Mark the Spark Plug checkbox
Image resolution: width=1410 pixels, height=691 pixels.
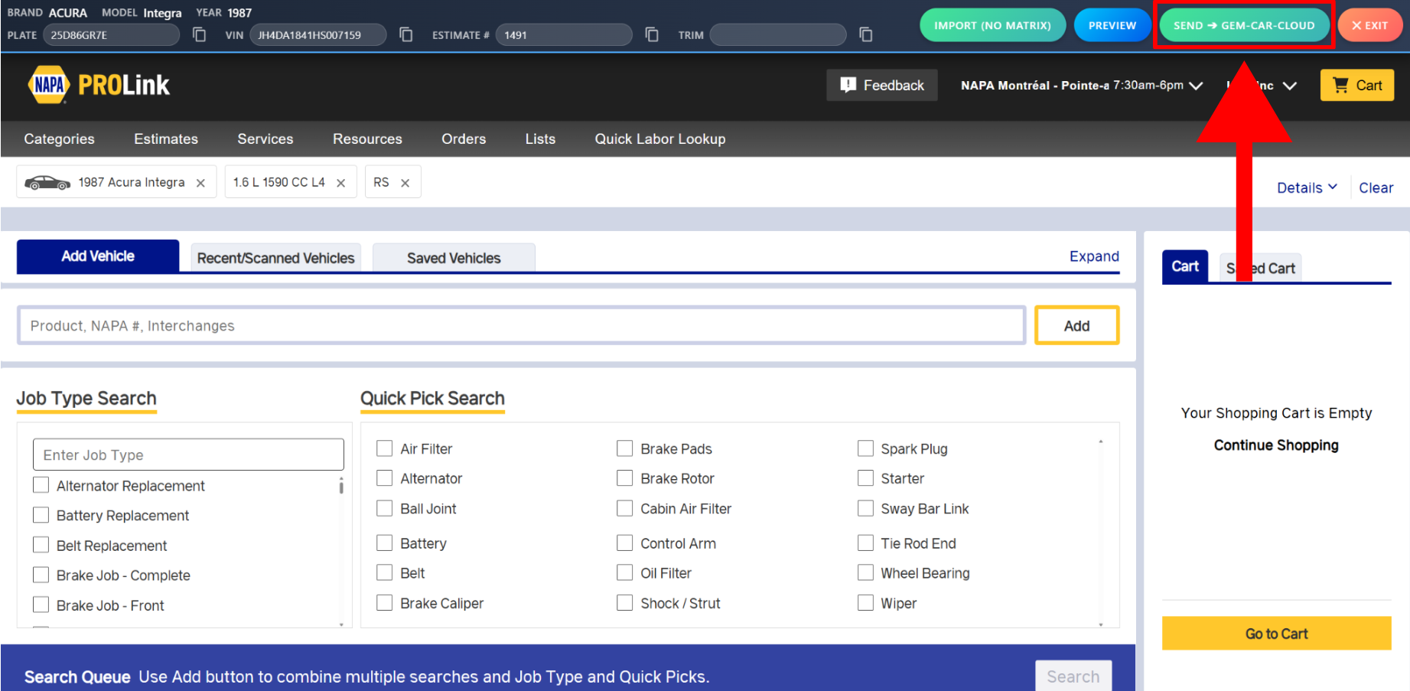865,448
